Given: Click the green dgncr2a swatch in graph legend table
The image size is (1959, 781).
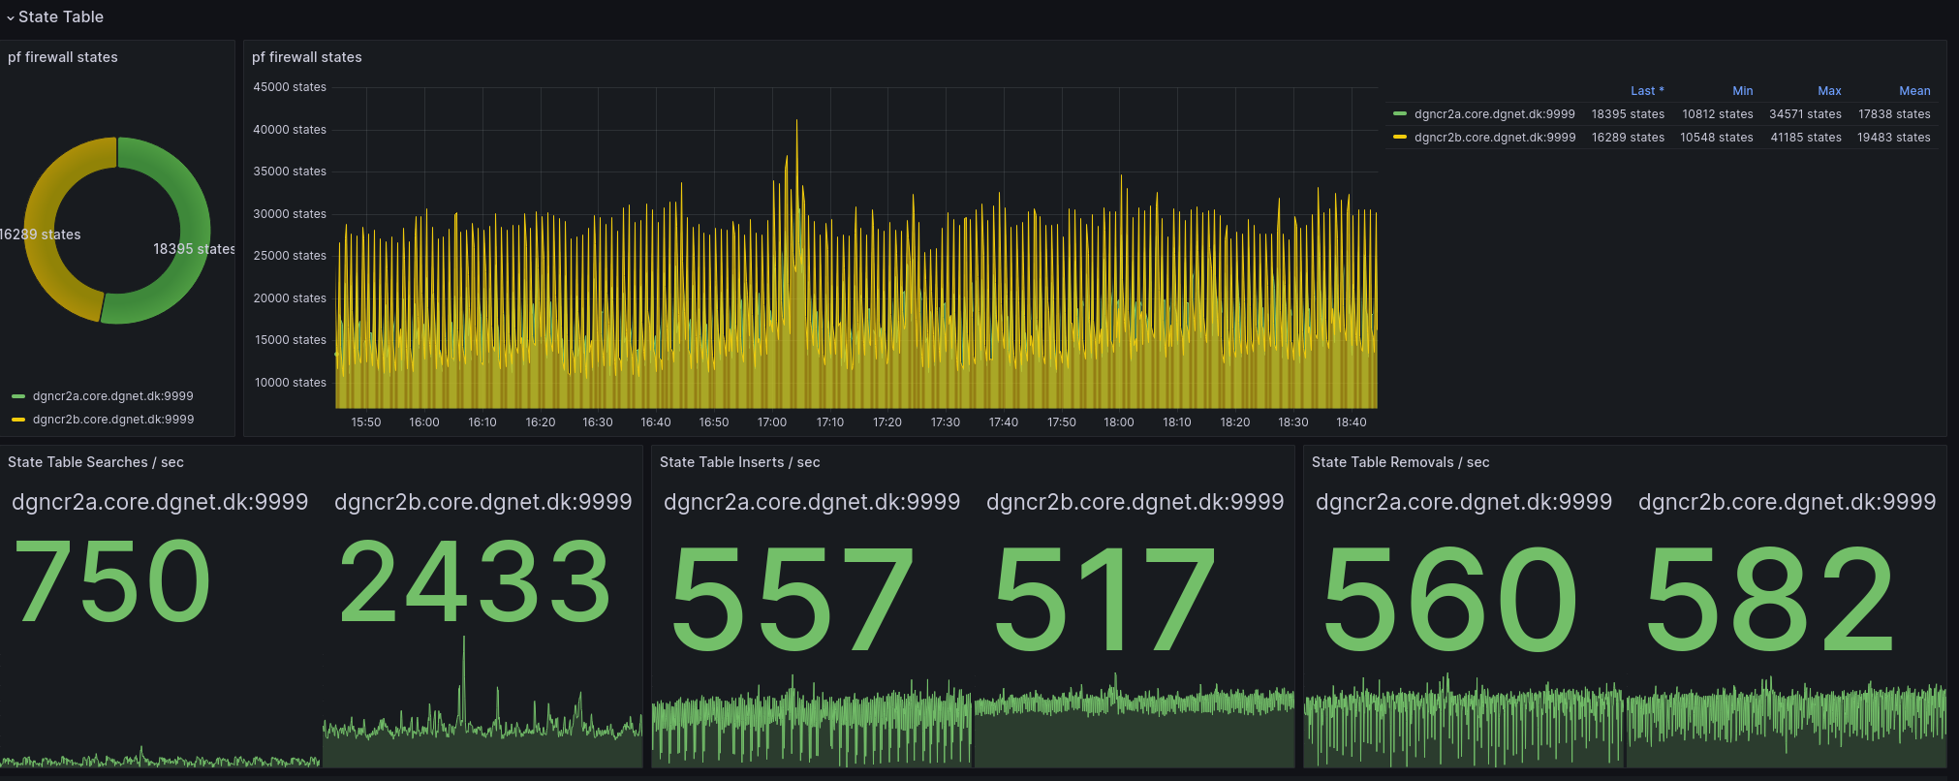Looking at the screenshot, I should point(1400,114).
